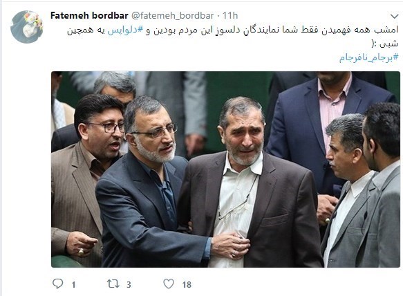Click the @fatemeh_bordbar handle
This screenshot has height=296, width=403.
(172, 16)
